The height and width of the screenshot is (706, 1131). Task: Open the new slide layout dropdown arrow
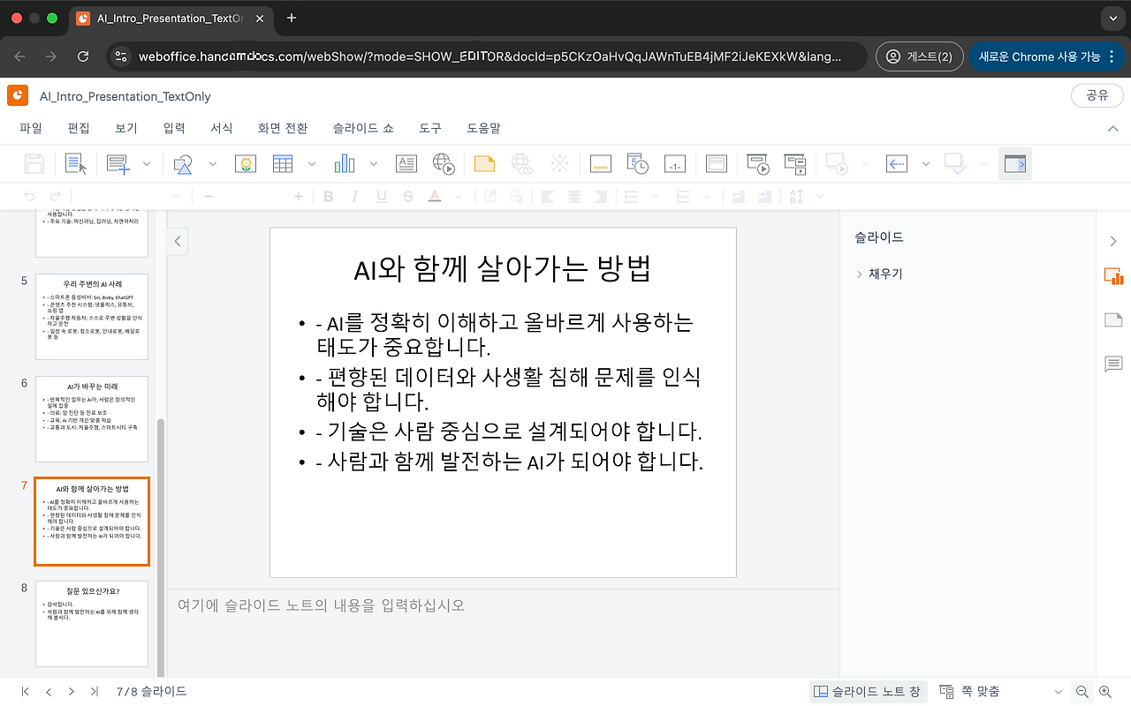(147, 163)
